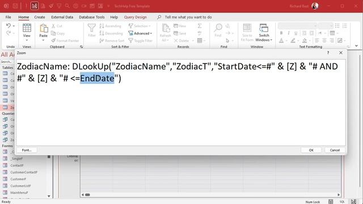Viewport: 363px width, 204px height.
Task: Click the Select pointer icon in Find group
Action: (227, 41)
